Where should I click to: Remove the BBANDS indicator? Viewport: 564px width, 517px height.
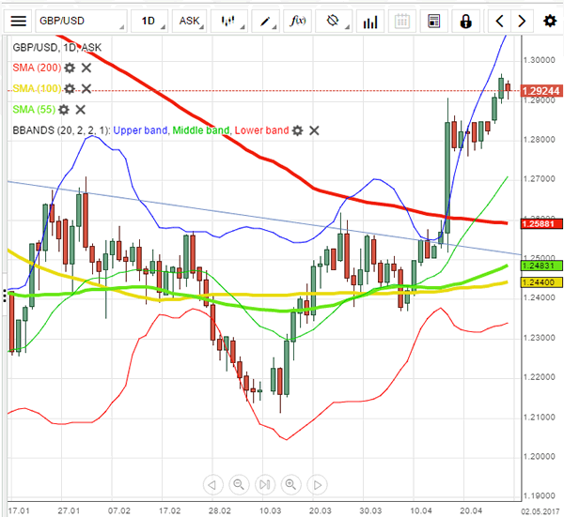pyautogui.click(x=314, y=130)
